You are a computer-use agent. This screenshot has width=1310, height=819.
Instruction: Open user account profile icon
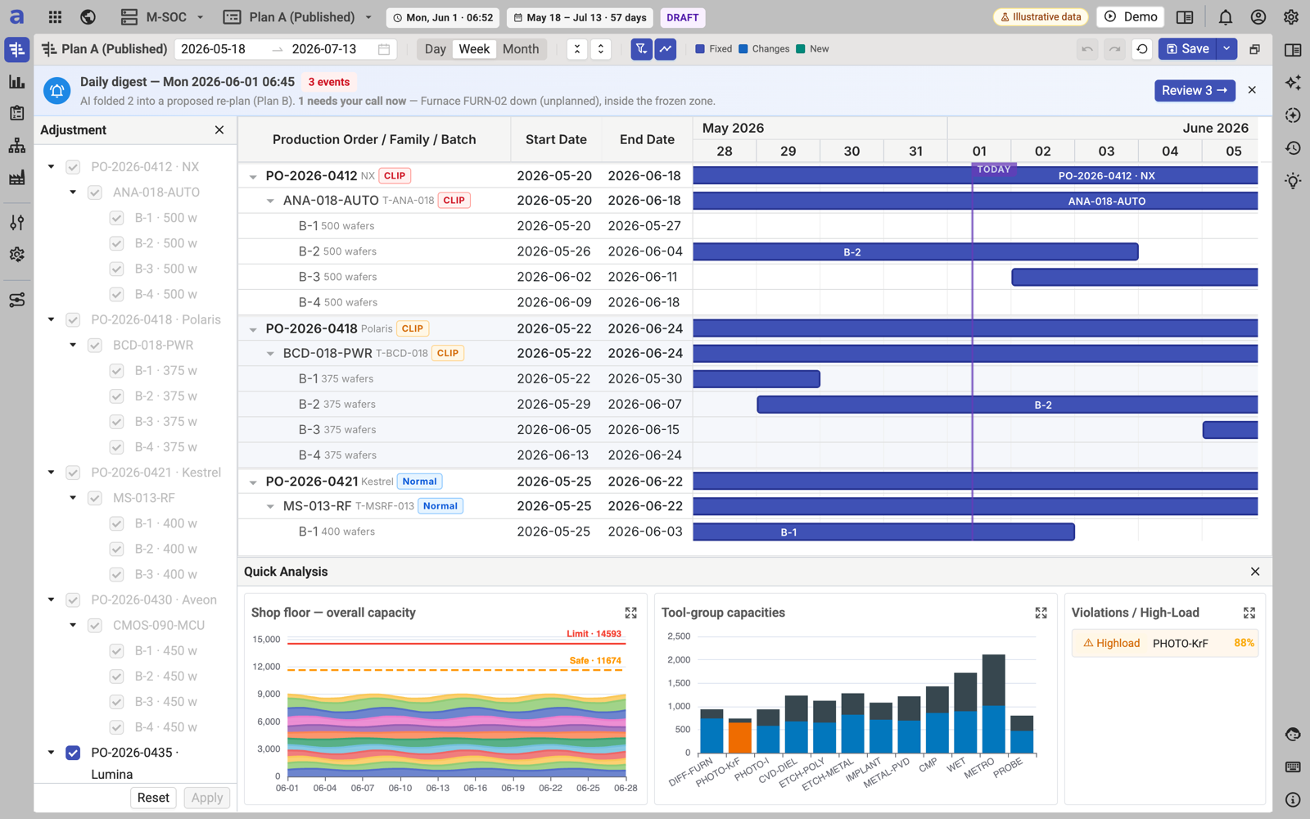pyautogui.click(x=1258, y=17)
